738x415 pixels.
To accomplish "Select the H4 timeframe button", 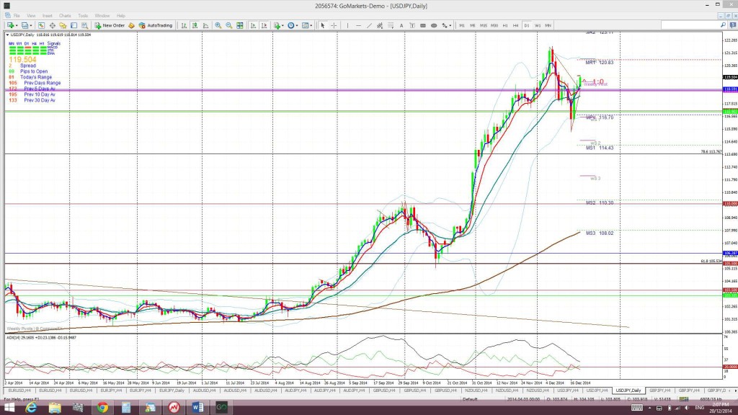I will (x=516, y=25).
